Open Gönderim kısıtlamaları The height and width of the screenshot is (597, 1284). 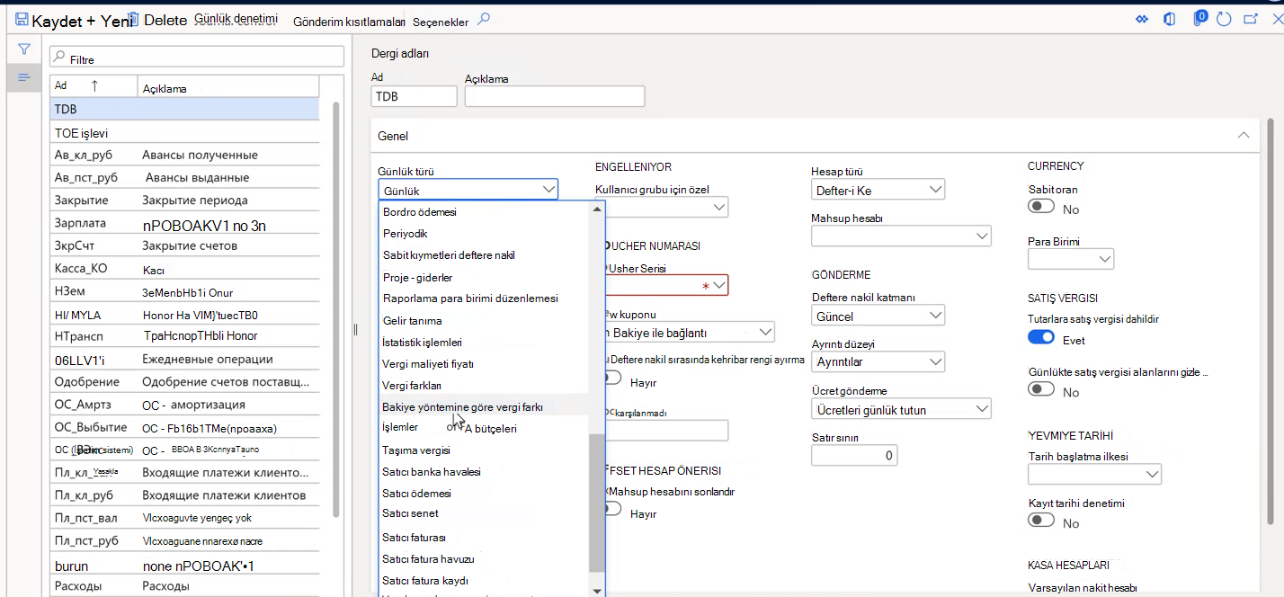point(347,22)
